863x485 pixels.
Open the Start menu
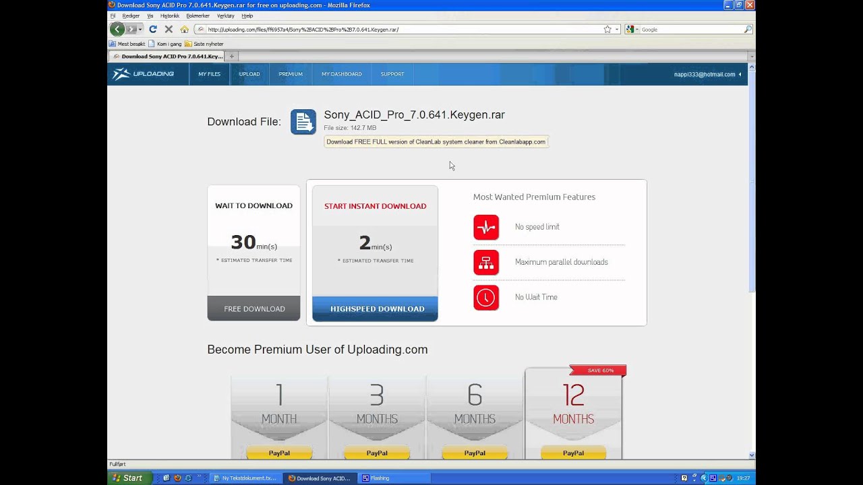tap(128, 478)
